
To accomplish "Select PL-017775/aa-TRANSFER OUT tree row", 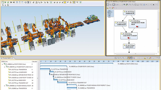I will [x=19, y=83].
